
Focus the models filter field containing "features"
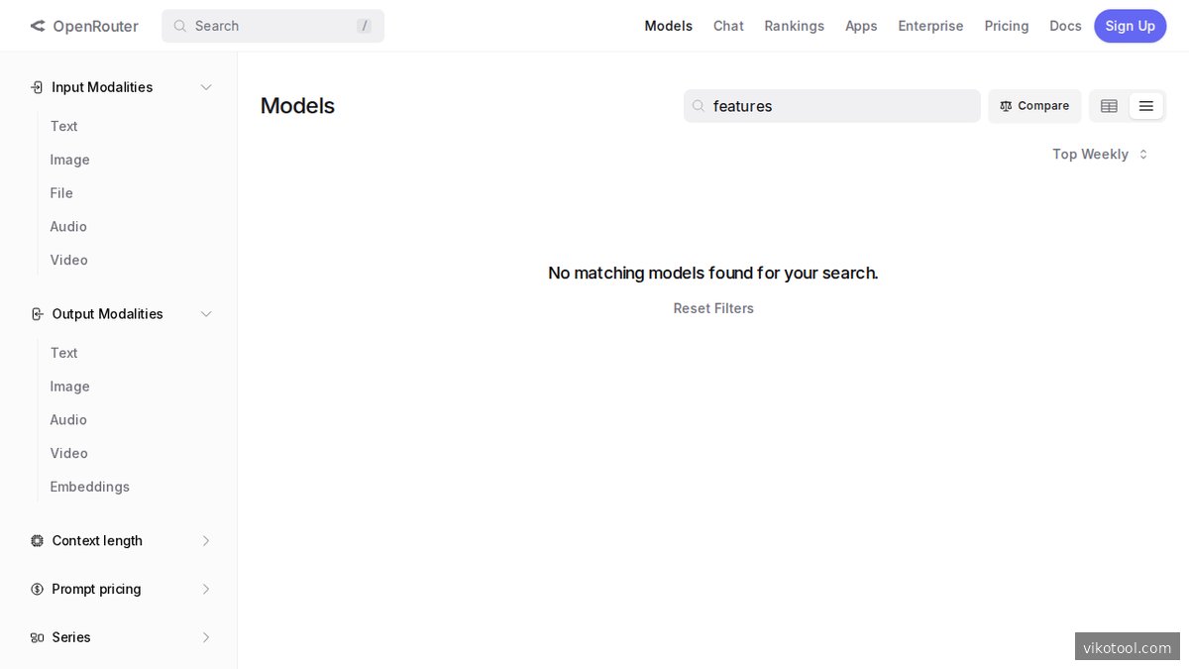pos(840,106)
